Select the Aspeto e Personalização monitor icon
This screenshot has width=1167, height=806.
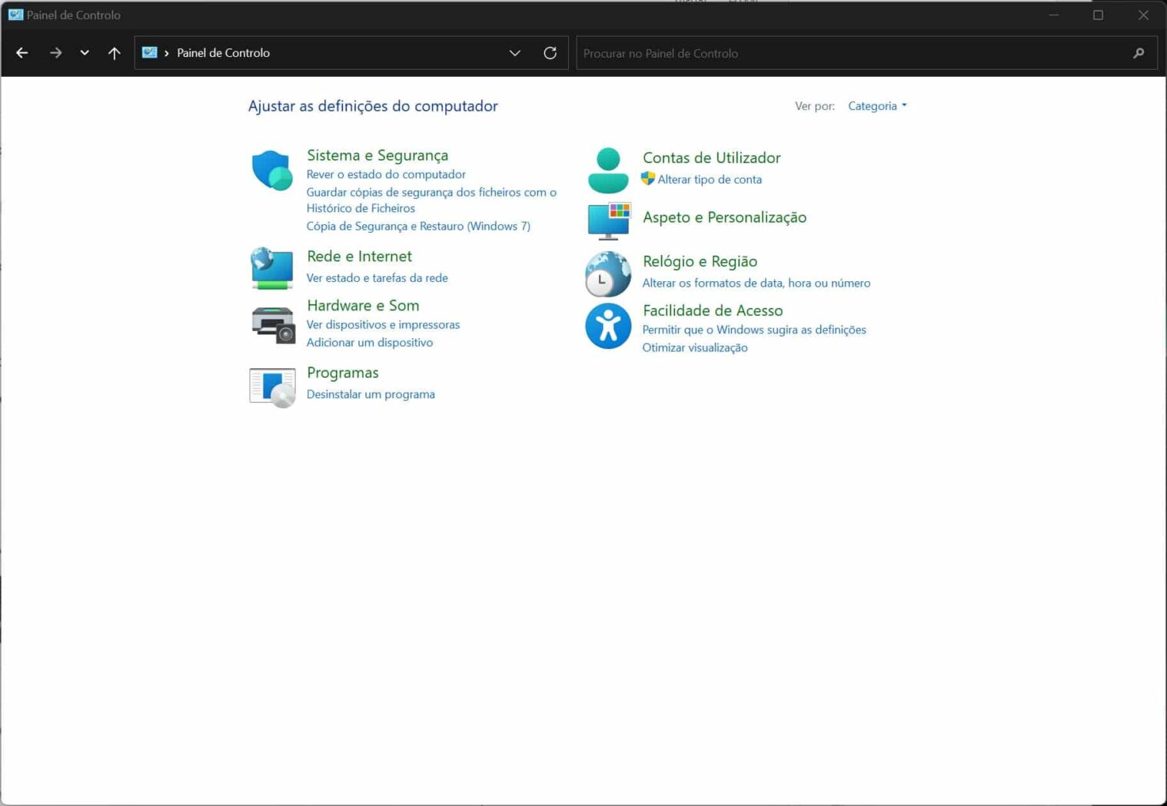(608, 221)
